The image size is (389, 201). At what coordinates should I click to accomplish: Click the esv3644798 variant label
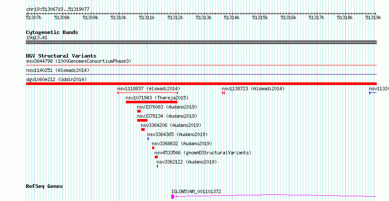(x=79, y=61)
